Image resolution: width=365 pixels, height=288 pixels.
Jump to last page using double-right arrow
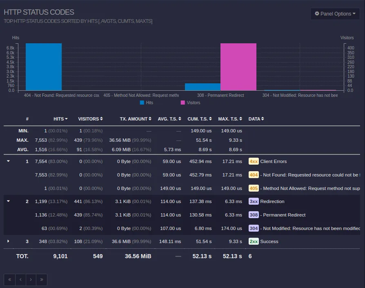tap(41, 279)
